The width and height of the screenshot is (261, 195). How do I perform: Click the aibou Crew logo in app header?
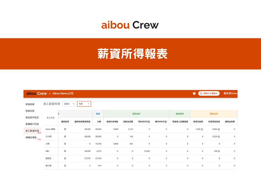pos(37,93)
